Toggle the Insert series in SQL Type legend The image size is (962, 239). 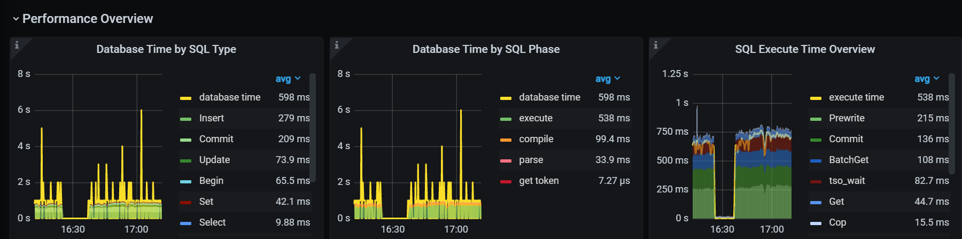(x=212, y=118)
